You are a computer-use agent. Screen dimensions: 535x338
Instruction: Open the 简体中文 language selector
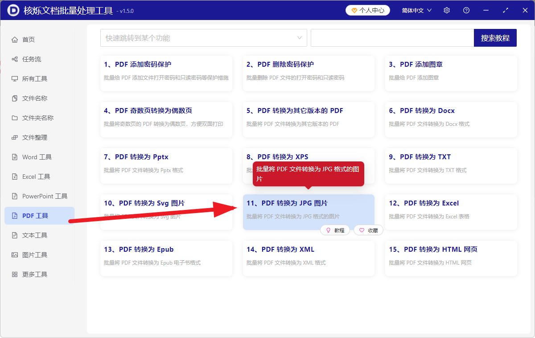point(416,10)
